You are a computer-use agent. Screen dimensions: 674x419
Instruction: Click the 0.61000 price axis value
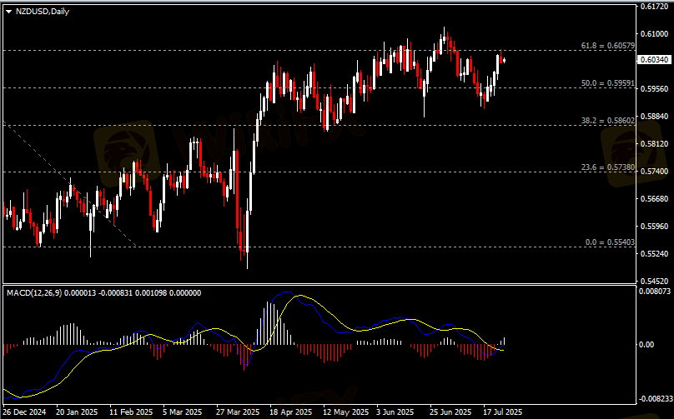tap(654, 34)
